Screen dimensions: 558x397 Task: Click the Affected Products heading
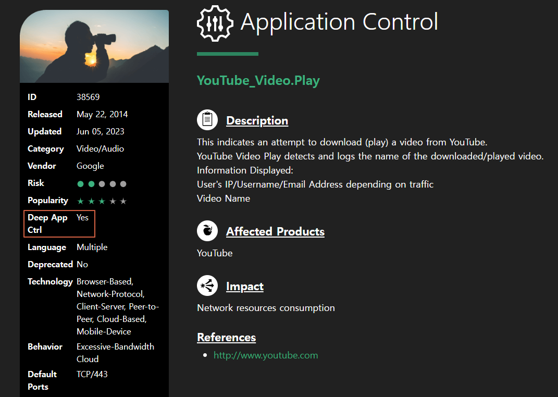tap(275, 231)
